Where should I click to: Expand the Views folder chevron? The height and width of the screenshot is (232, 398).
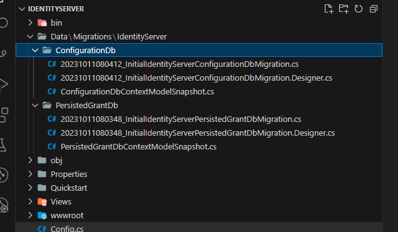click(30, 201)
